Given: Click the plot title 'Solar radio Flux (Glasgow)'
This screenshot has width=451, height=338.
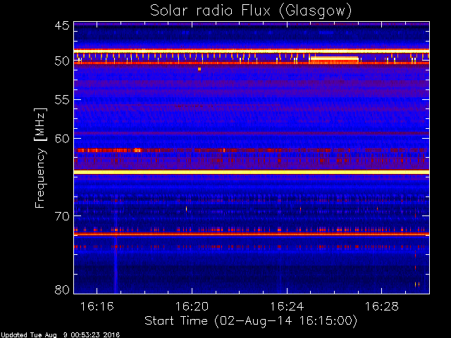Looking at the screenshot, I should (x=251, y=11).
